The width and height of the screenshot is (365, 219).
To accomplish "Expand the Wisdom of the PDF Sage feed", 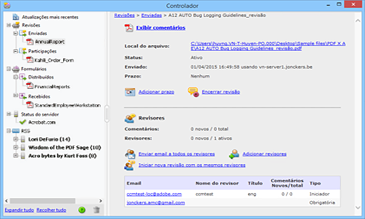I will (16, 147).
